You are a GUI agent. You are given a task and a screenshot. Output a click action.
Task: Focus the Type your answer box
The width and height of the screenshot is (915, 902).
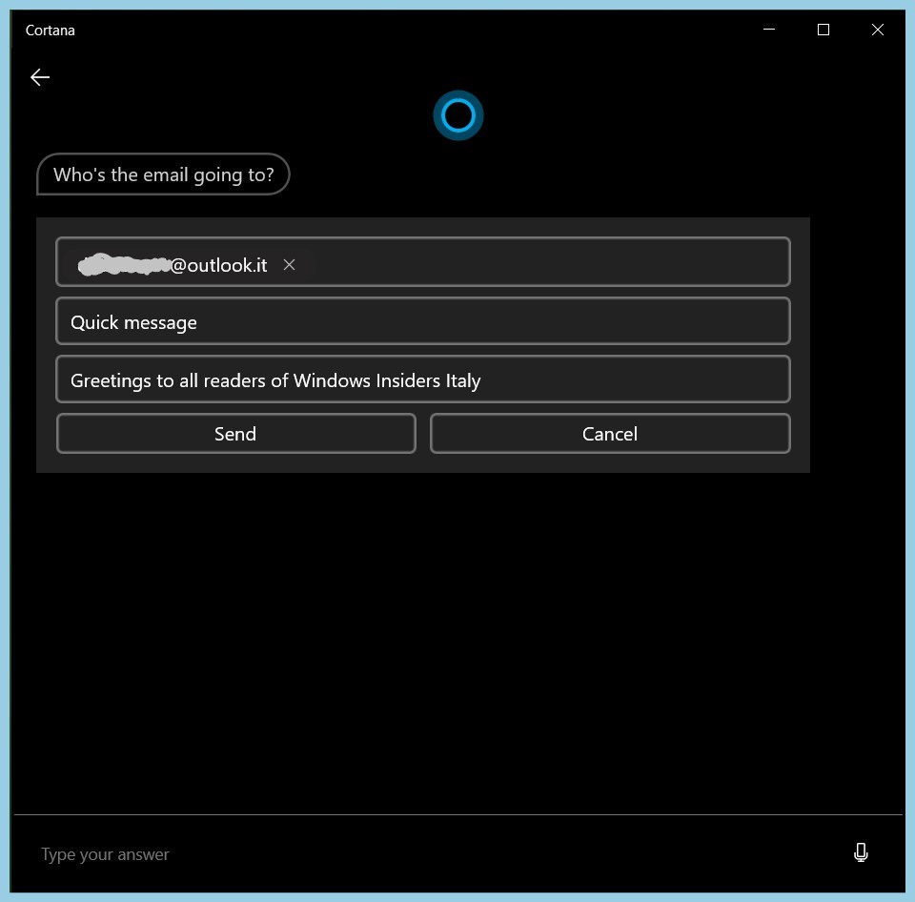click(432, 854)
